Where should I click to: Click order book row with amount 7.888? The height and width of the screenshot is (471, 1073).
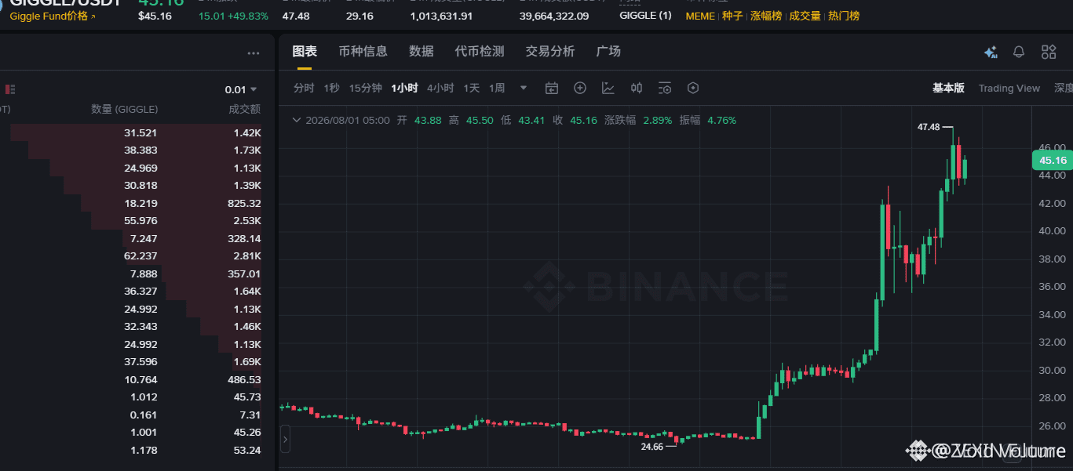[x=131, y=274]
